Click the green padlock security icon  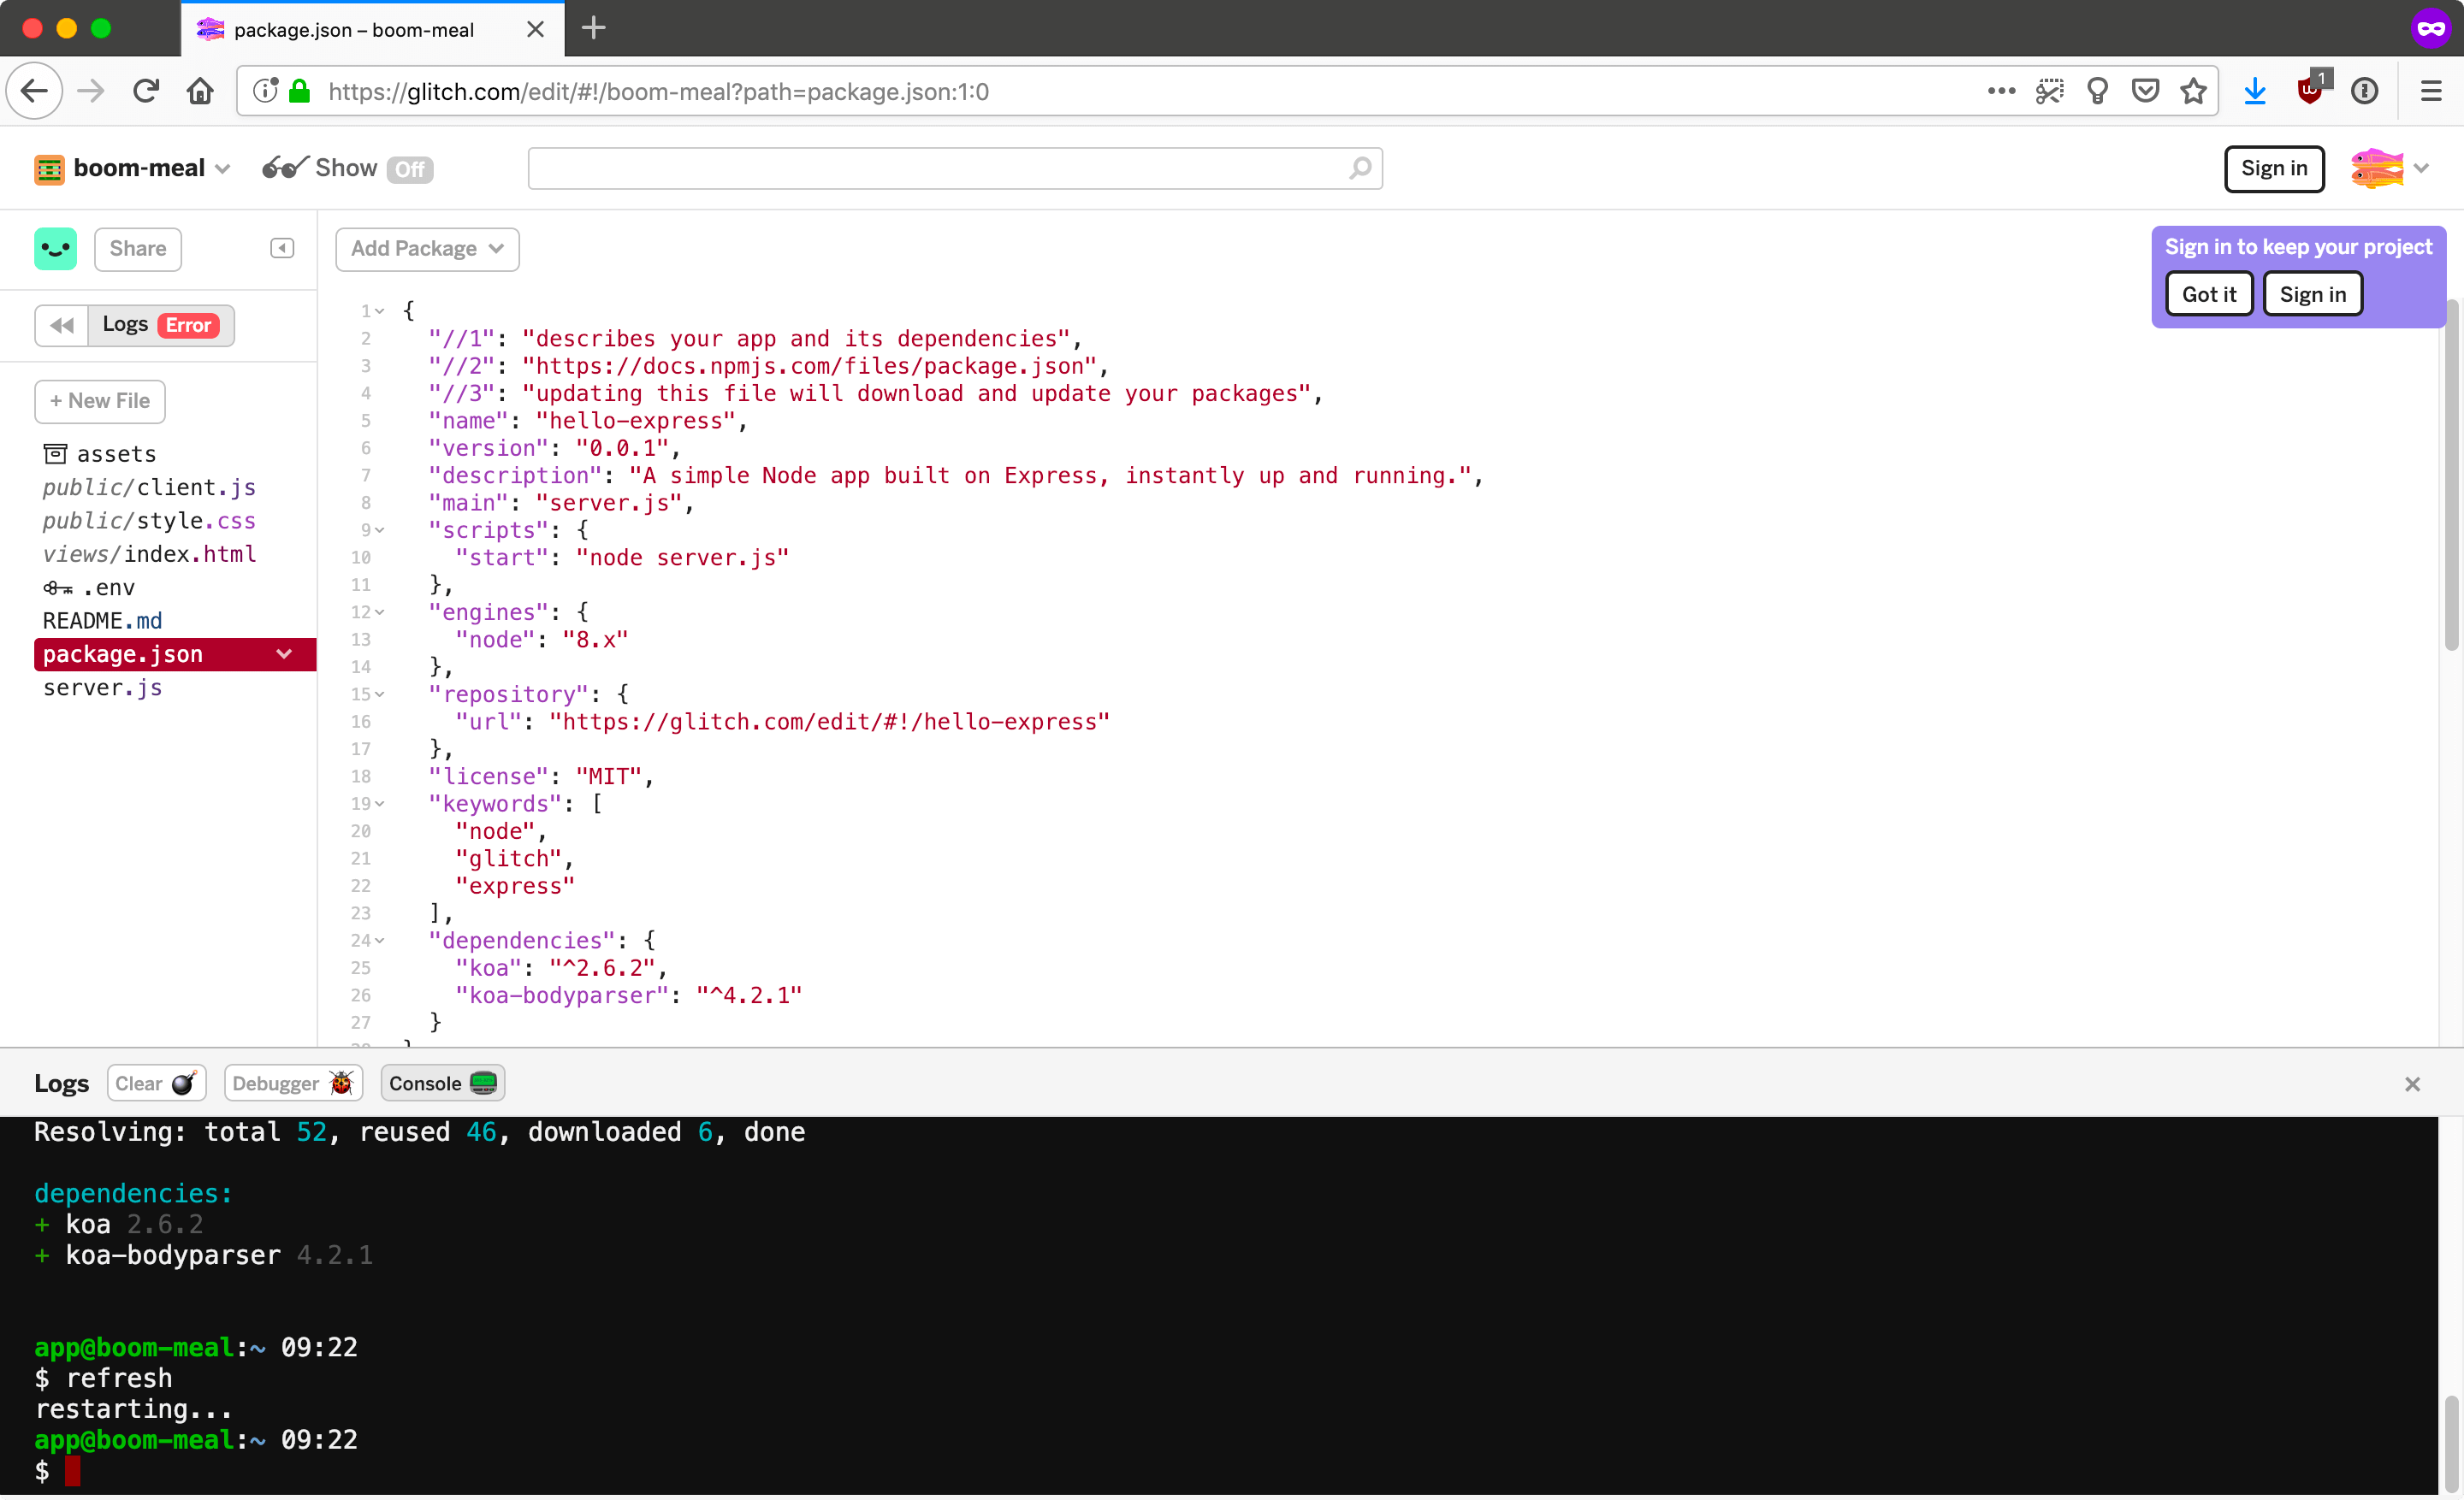(x=299, y=91)
